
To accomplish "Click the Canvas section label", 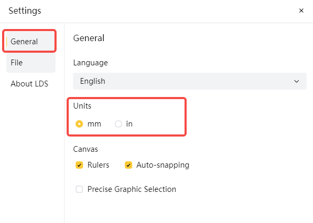I will (x=86, y=149).
